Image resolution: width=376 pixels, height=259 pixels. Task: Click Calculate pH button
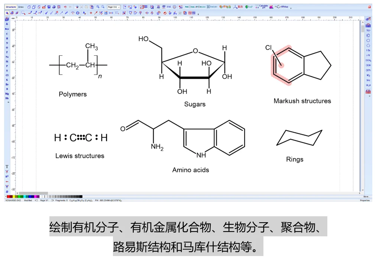click(x=261, y=7)
